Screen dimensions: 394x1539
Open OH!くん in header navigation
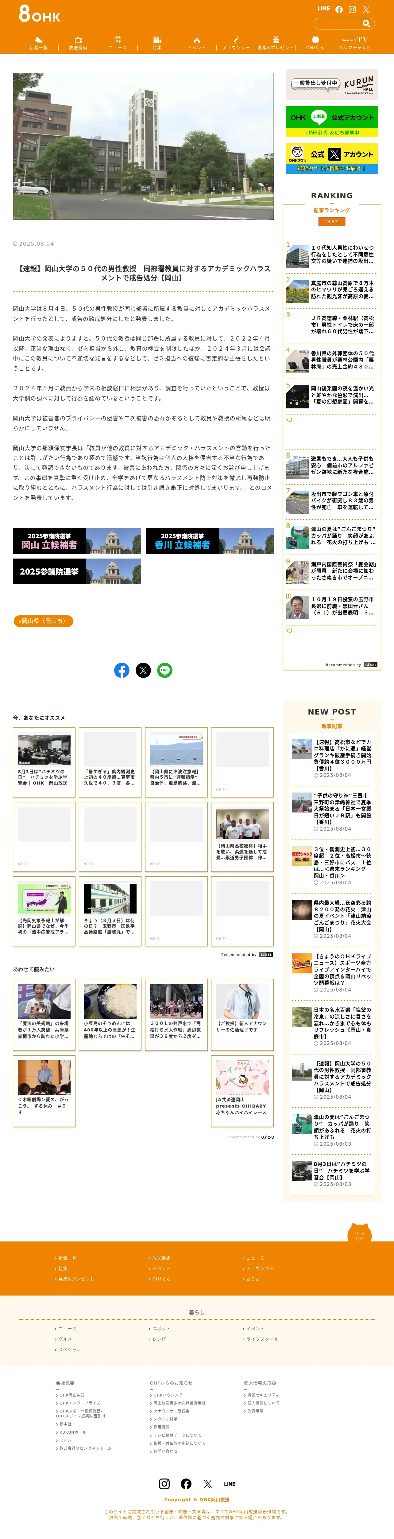pyautogui.click(x=315, y=43)
